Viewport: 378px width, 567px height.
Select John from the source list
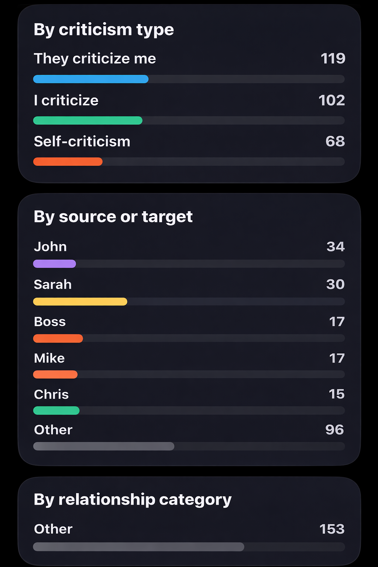pyautogui.click(x=51, y=247)
